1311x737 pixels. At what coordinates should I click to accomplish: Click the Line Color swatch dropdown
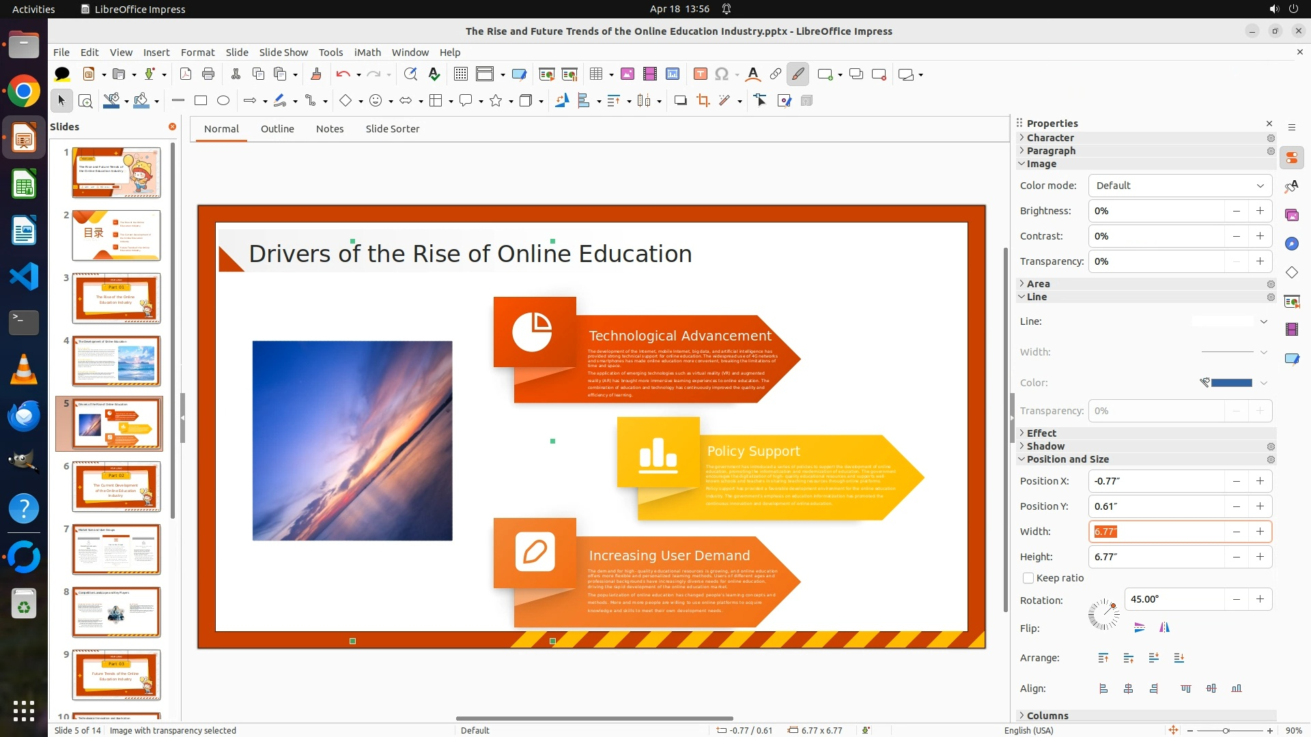(x=1263, y=383)
